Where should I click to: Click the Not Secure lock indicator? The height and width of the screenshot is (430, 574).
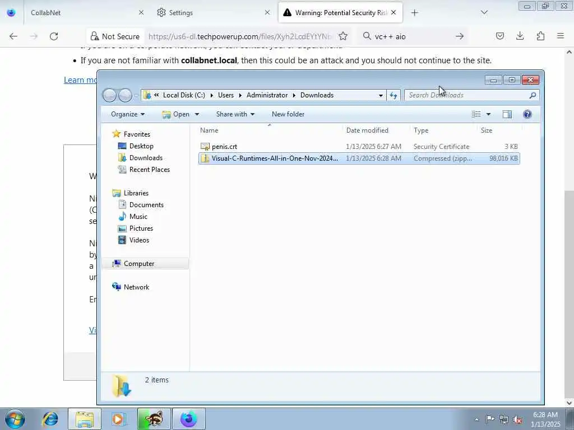(115, 36)
